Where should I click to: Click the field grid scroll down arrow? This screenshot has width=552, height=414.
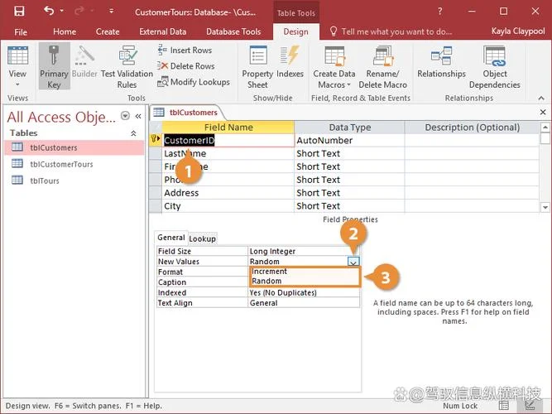point(545,208)
